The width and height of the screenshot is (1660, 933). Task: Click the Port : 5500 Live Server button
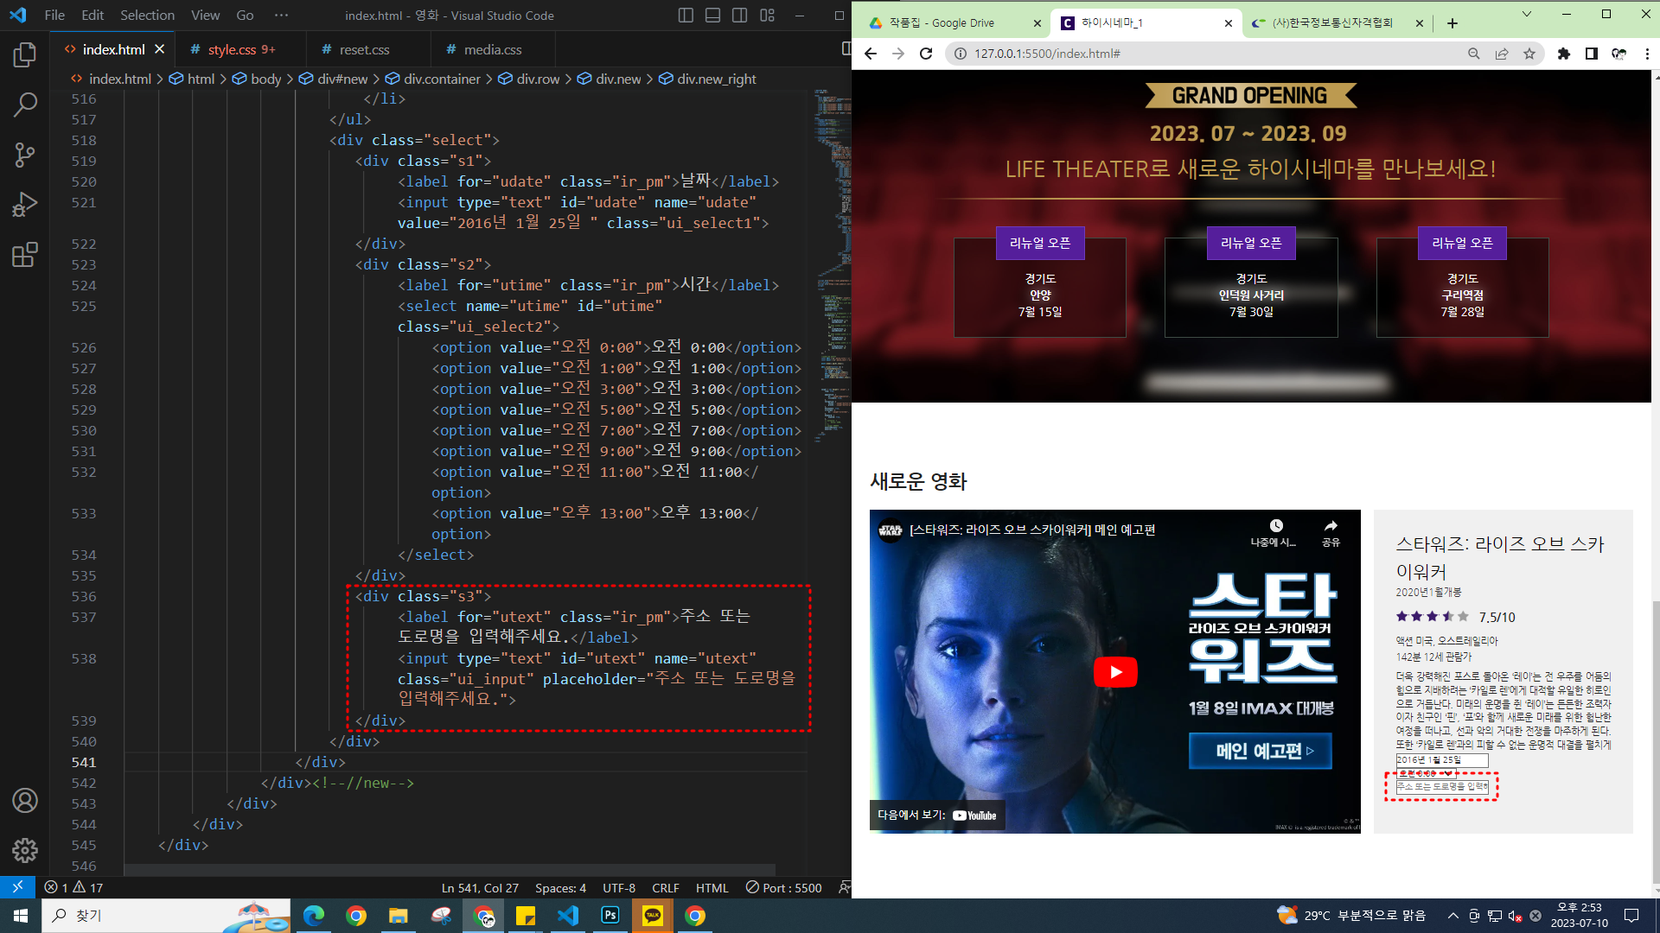coord(783,888)
